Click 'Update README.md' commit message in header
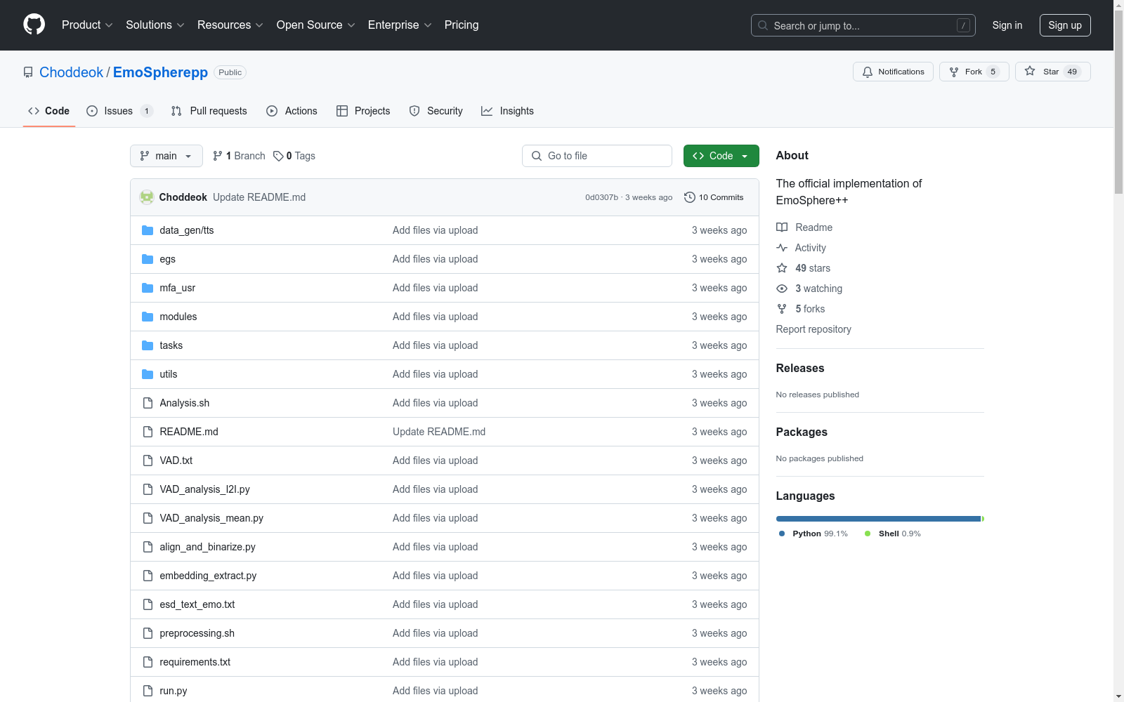 (259, 197)
